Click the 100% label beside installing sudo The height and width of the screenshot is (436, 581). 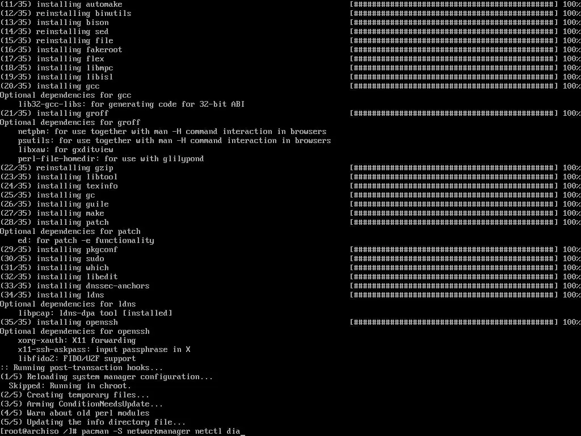[x=571, y=258]
